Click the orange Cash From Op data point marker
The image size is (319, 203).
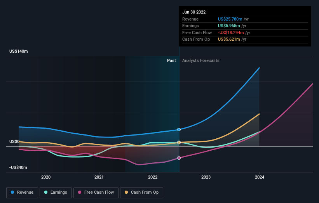pos(179,143)
